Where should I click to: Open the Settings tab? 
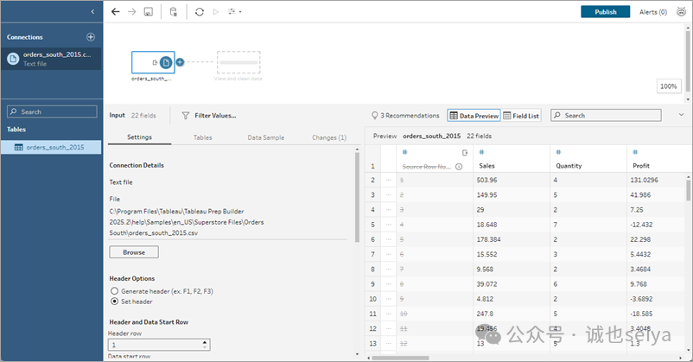point(139,137)
